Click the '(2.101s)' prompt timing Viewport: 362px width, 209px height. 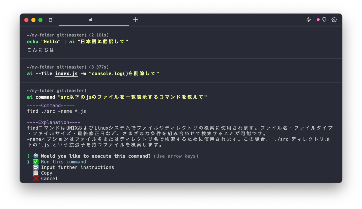tap(99, 35)
